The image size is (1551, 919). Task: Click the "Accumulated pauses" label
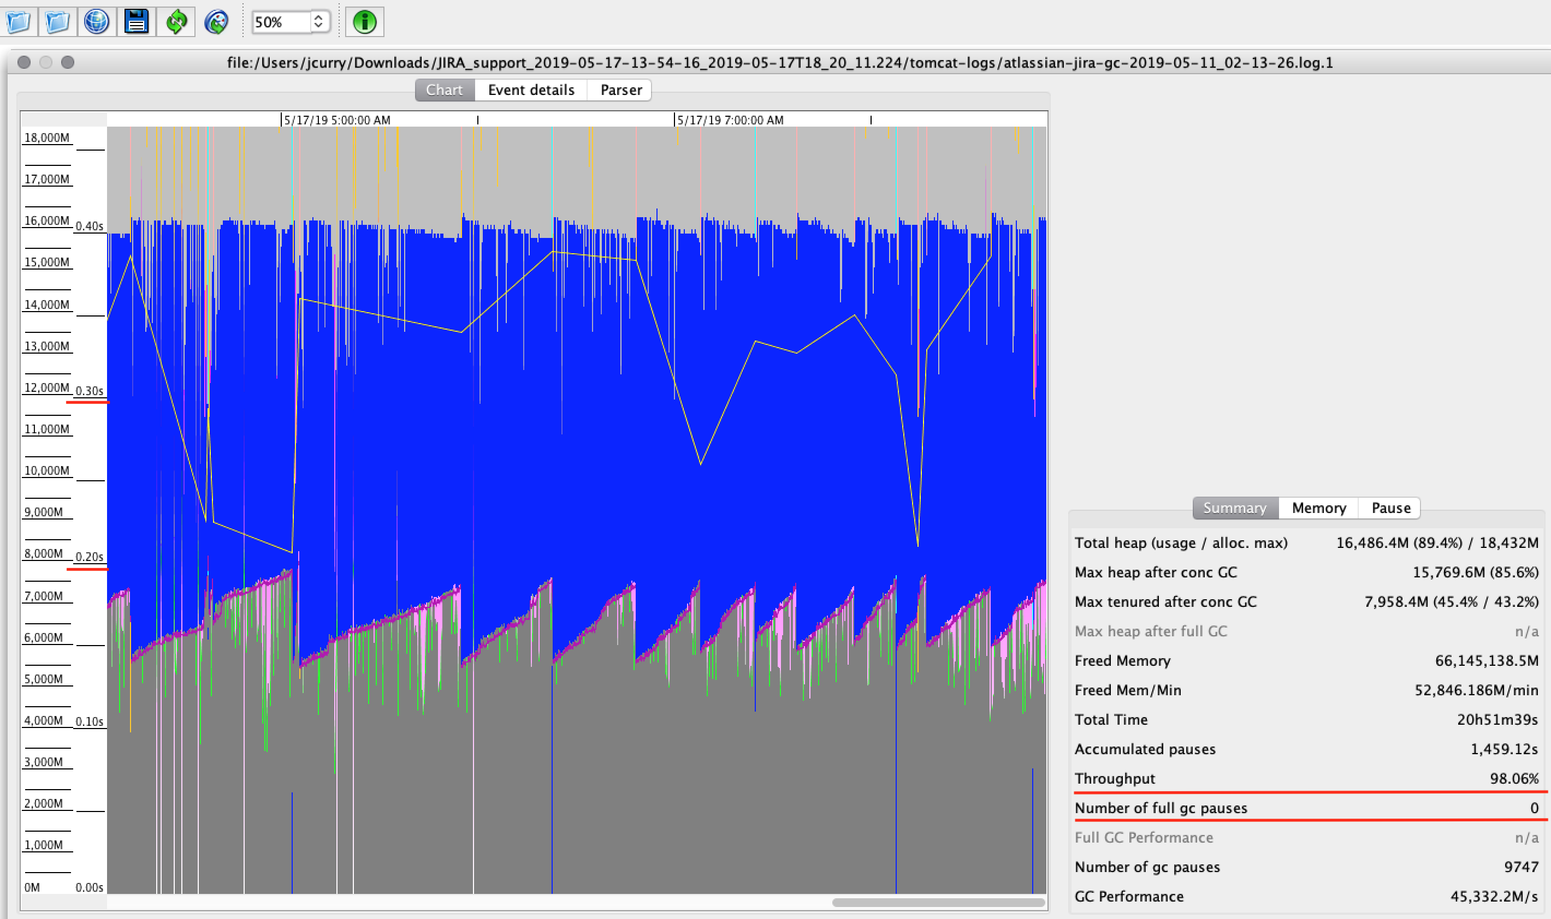pos(1145,749)
